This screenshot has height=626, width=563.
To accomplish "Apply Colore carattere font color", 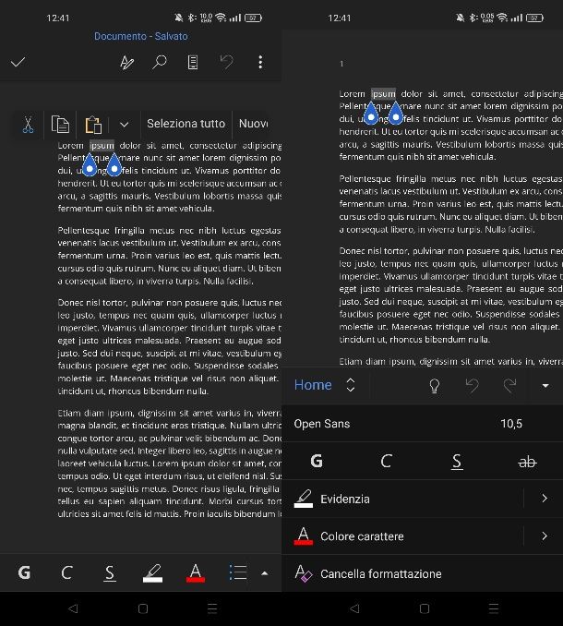I will [403, 536].
